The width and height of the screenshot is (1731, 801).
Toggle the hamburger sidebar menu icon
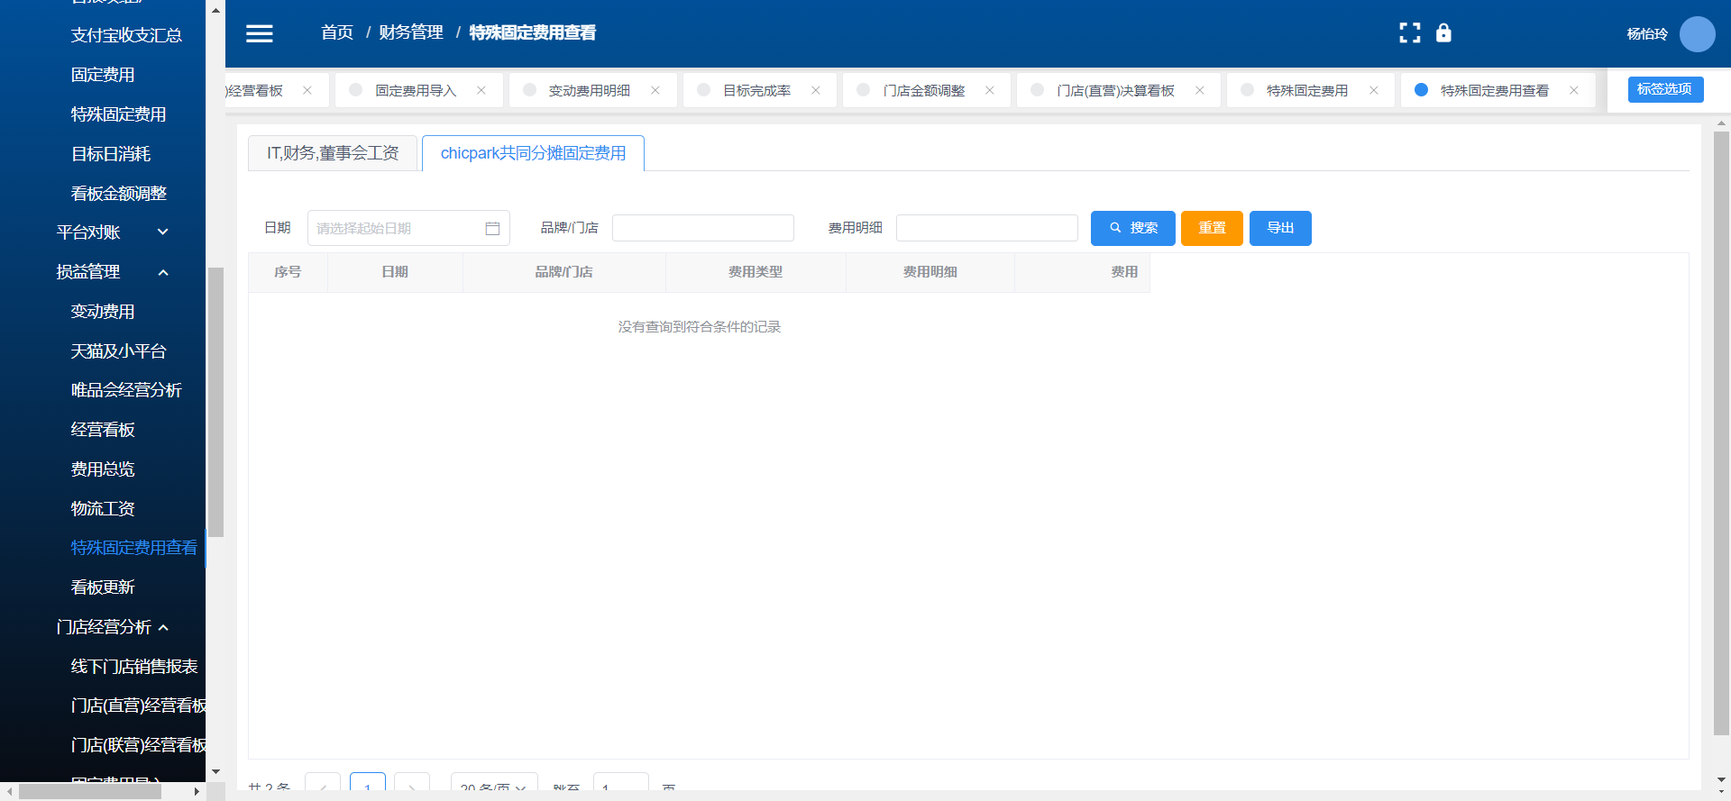coord(260,33)
